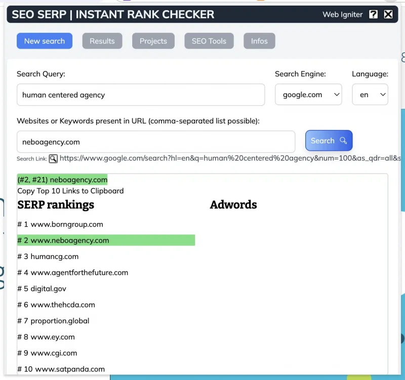The image size is (405, 380).
Task: Open the Projects tab
Action: pos(153,41)
